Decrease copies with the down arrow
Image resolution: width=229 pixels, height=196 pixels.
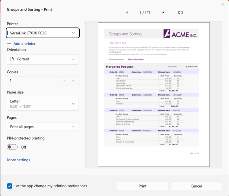point(73,81)
